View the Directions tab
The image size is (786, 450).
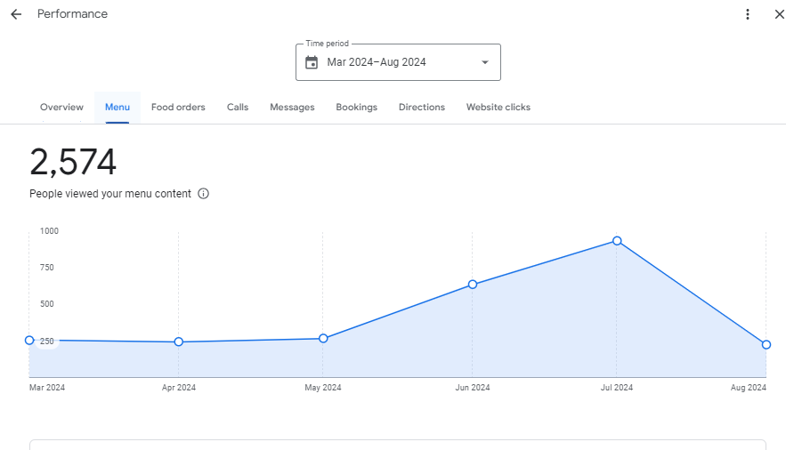(422, 108)
